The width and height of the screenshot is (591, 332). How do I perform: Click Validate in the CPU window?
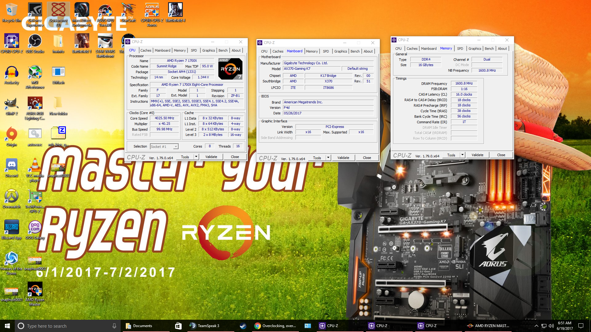(211, 157)
